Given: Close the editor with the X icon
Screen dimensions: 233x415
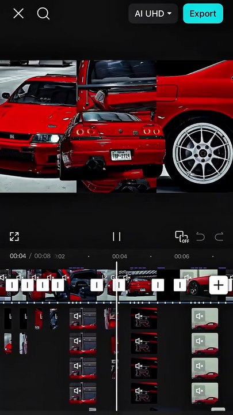Looking at the screenshot, I should tap(18, 13).
